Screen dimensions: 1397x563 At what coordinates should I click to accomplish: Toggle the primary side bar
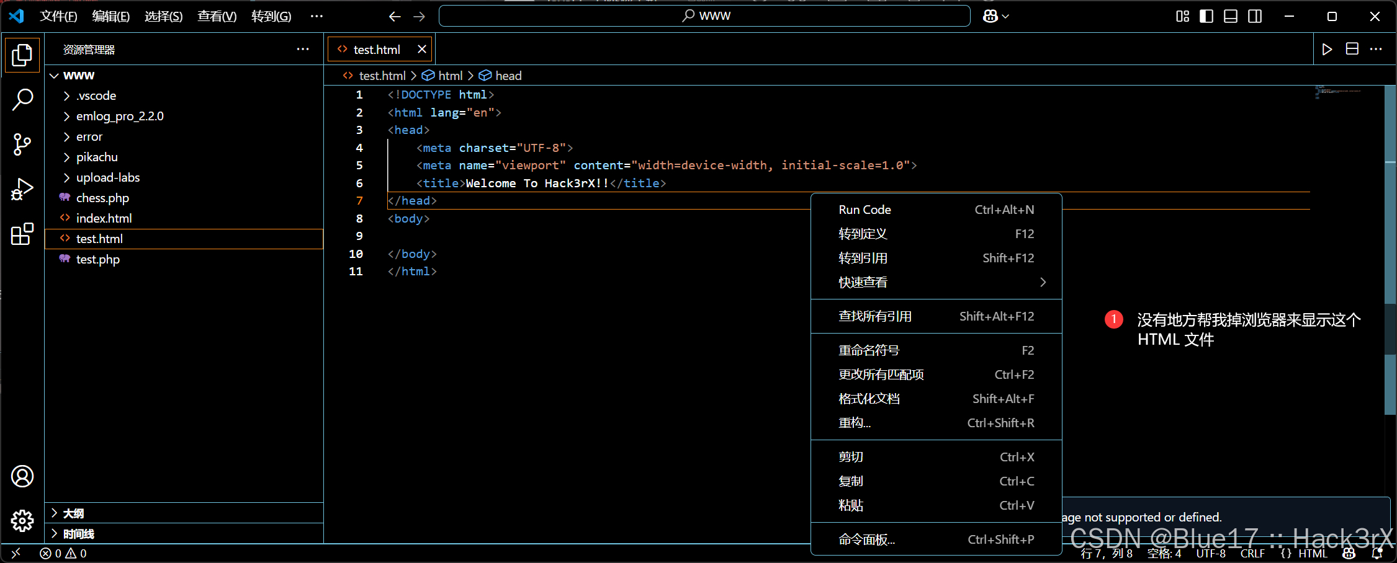[1206, 16]
